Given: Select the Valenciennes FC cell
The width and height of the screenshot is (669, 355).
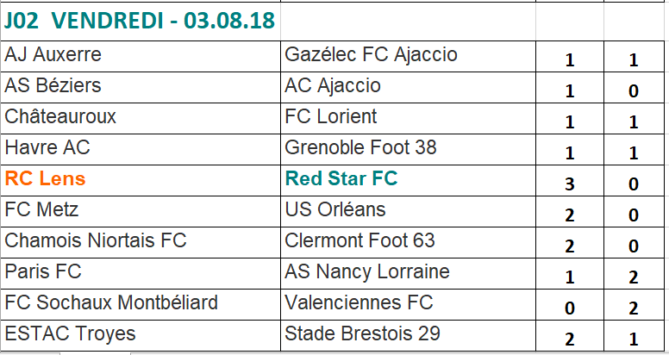Looking at the screenshot, I should click(359, 302).
